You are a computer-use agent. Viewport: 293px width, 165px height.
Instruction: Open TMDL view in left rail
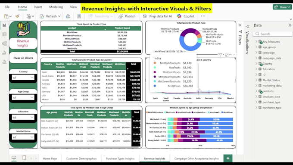pos(4,62)
